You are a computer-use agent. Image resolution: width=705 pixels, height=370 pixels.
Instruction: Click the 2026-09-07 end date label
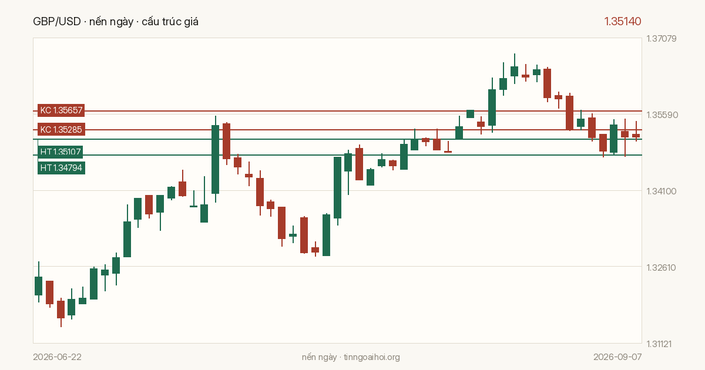pos(617,357)
